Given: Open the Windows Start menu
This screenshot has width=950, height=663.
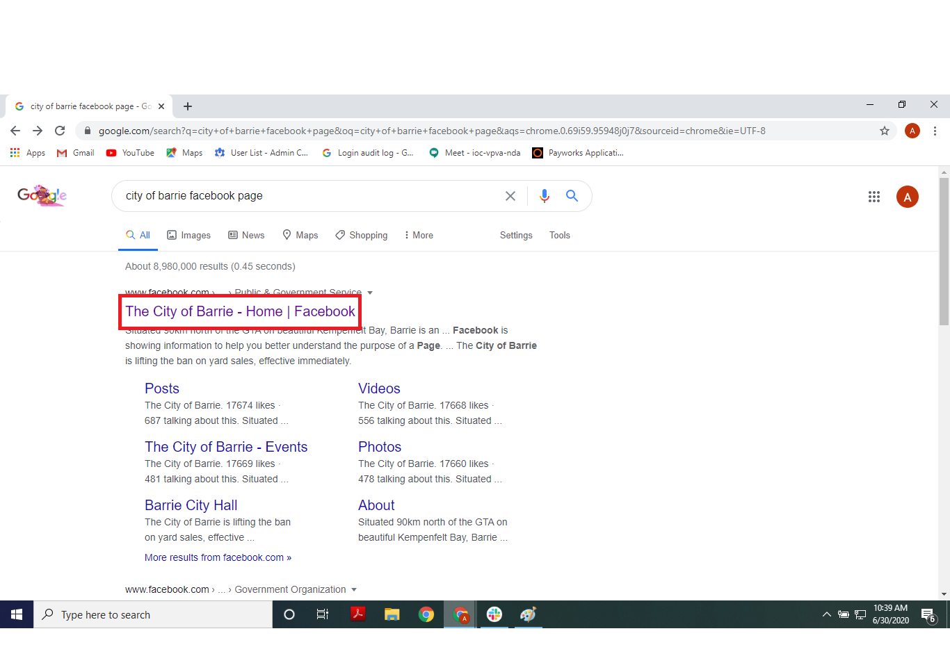Looking at the screenshot, I should [17, 614].
